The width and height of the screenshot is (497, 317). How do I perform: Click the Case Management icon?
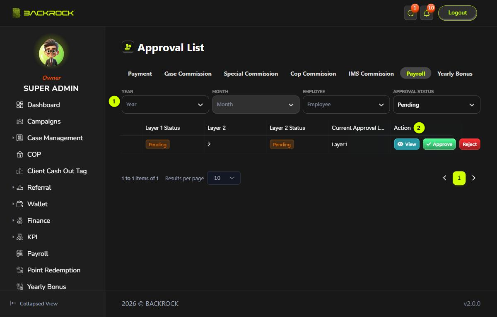[x=20, y=138]
